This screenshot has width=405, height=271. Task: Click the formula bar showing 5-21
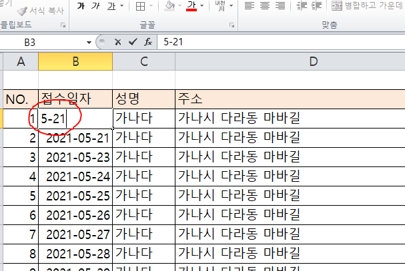point(281,42)
